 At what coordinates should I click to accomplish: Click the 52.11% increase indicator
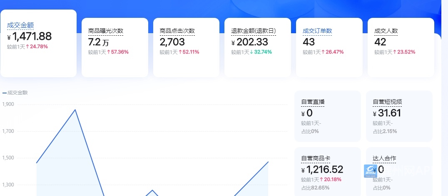coord(189,52)
